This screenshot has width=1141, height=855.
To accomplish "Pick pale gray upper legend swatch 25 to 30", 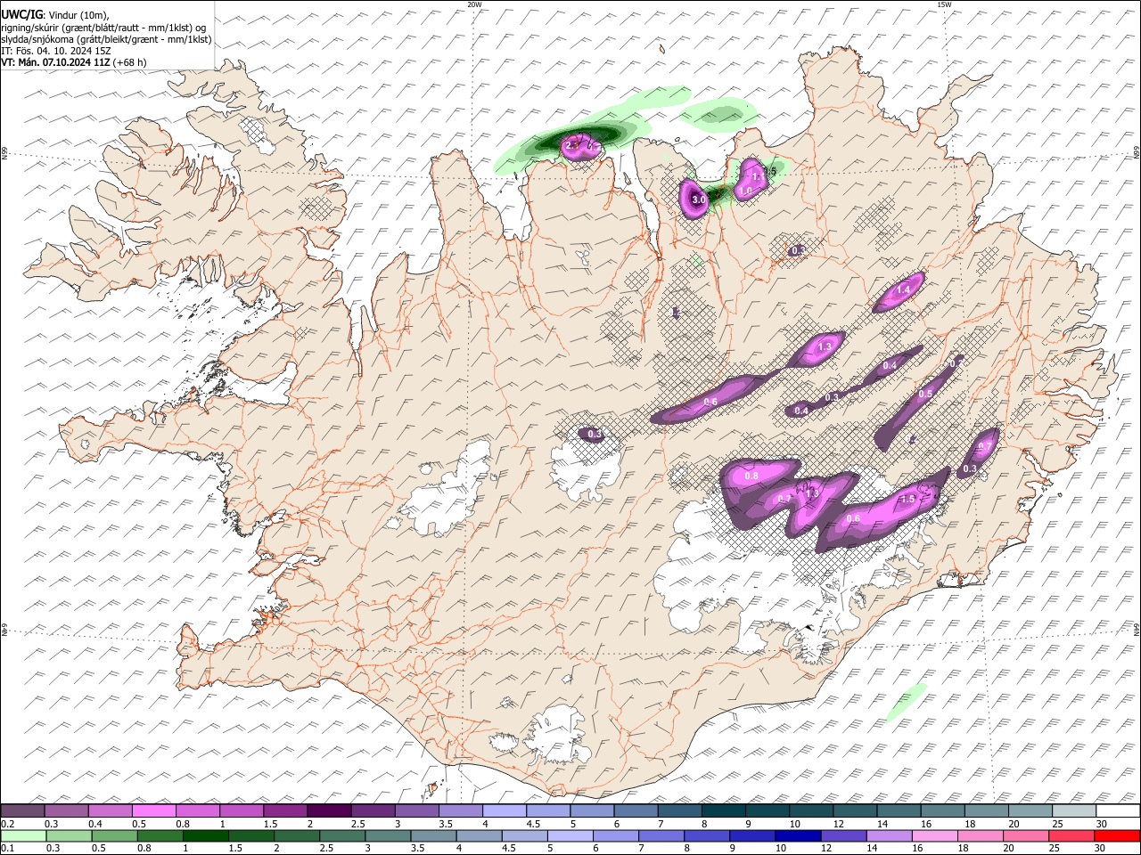I will 1075,810.
